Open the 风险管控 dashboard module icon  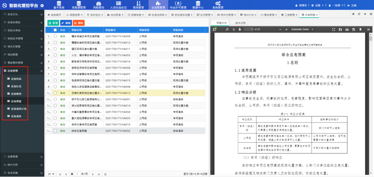(x=98, y=3)
